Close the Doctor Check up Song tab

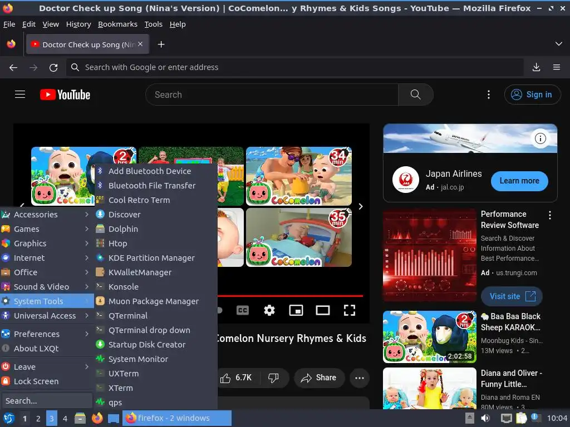[140, 44]
